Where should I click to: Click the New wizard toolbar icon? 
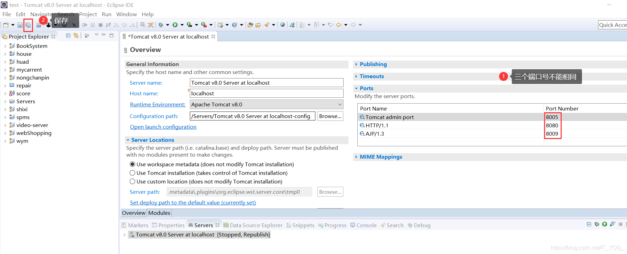[6, 25]
